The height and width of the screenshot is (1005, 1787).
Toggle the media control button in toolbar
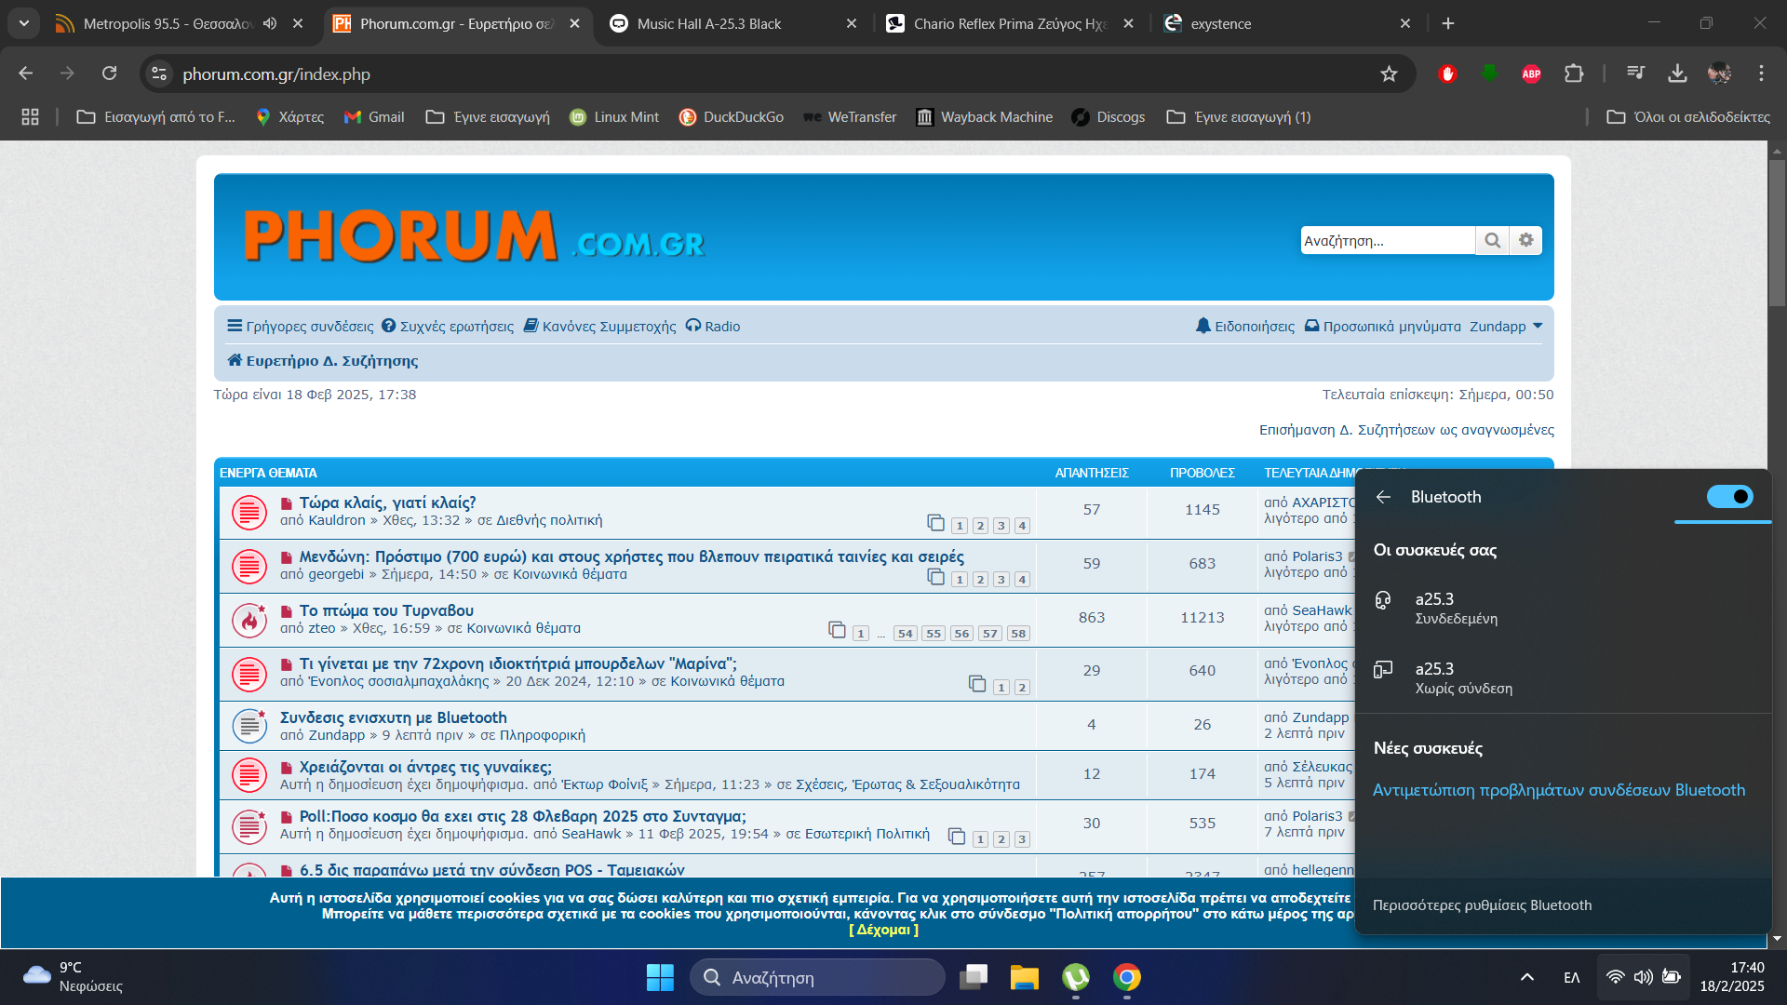pos(1635,74)
